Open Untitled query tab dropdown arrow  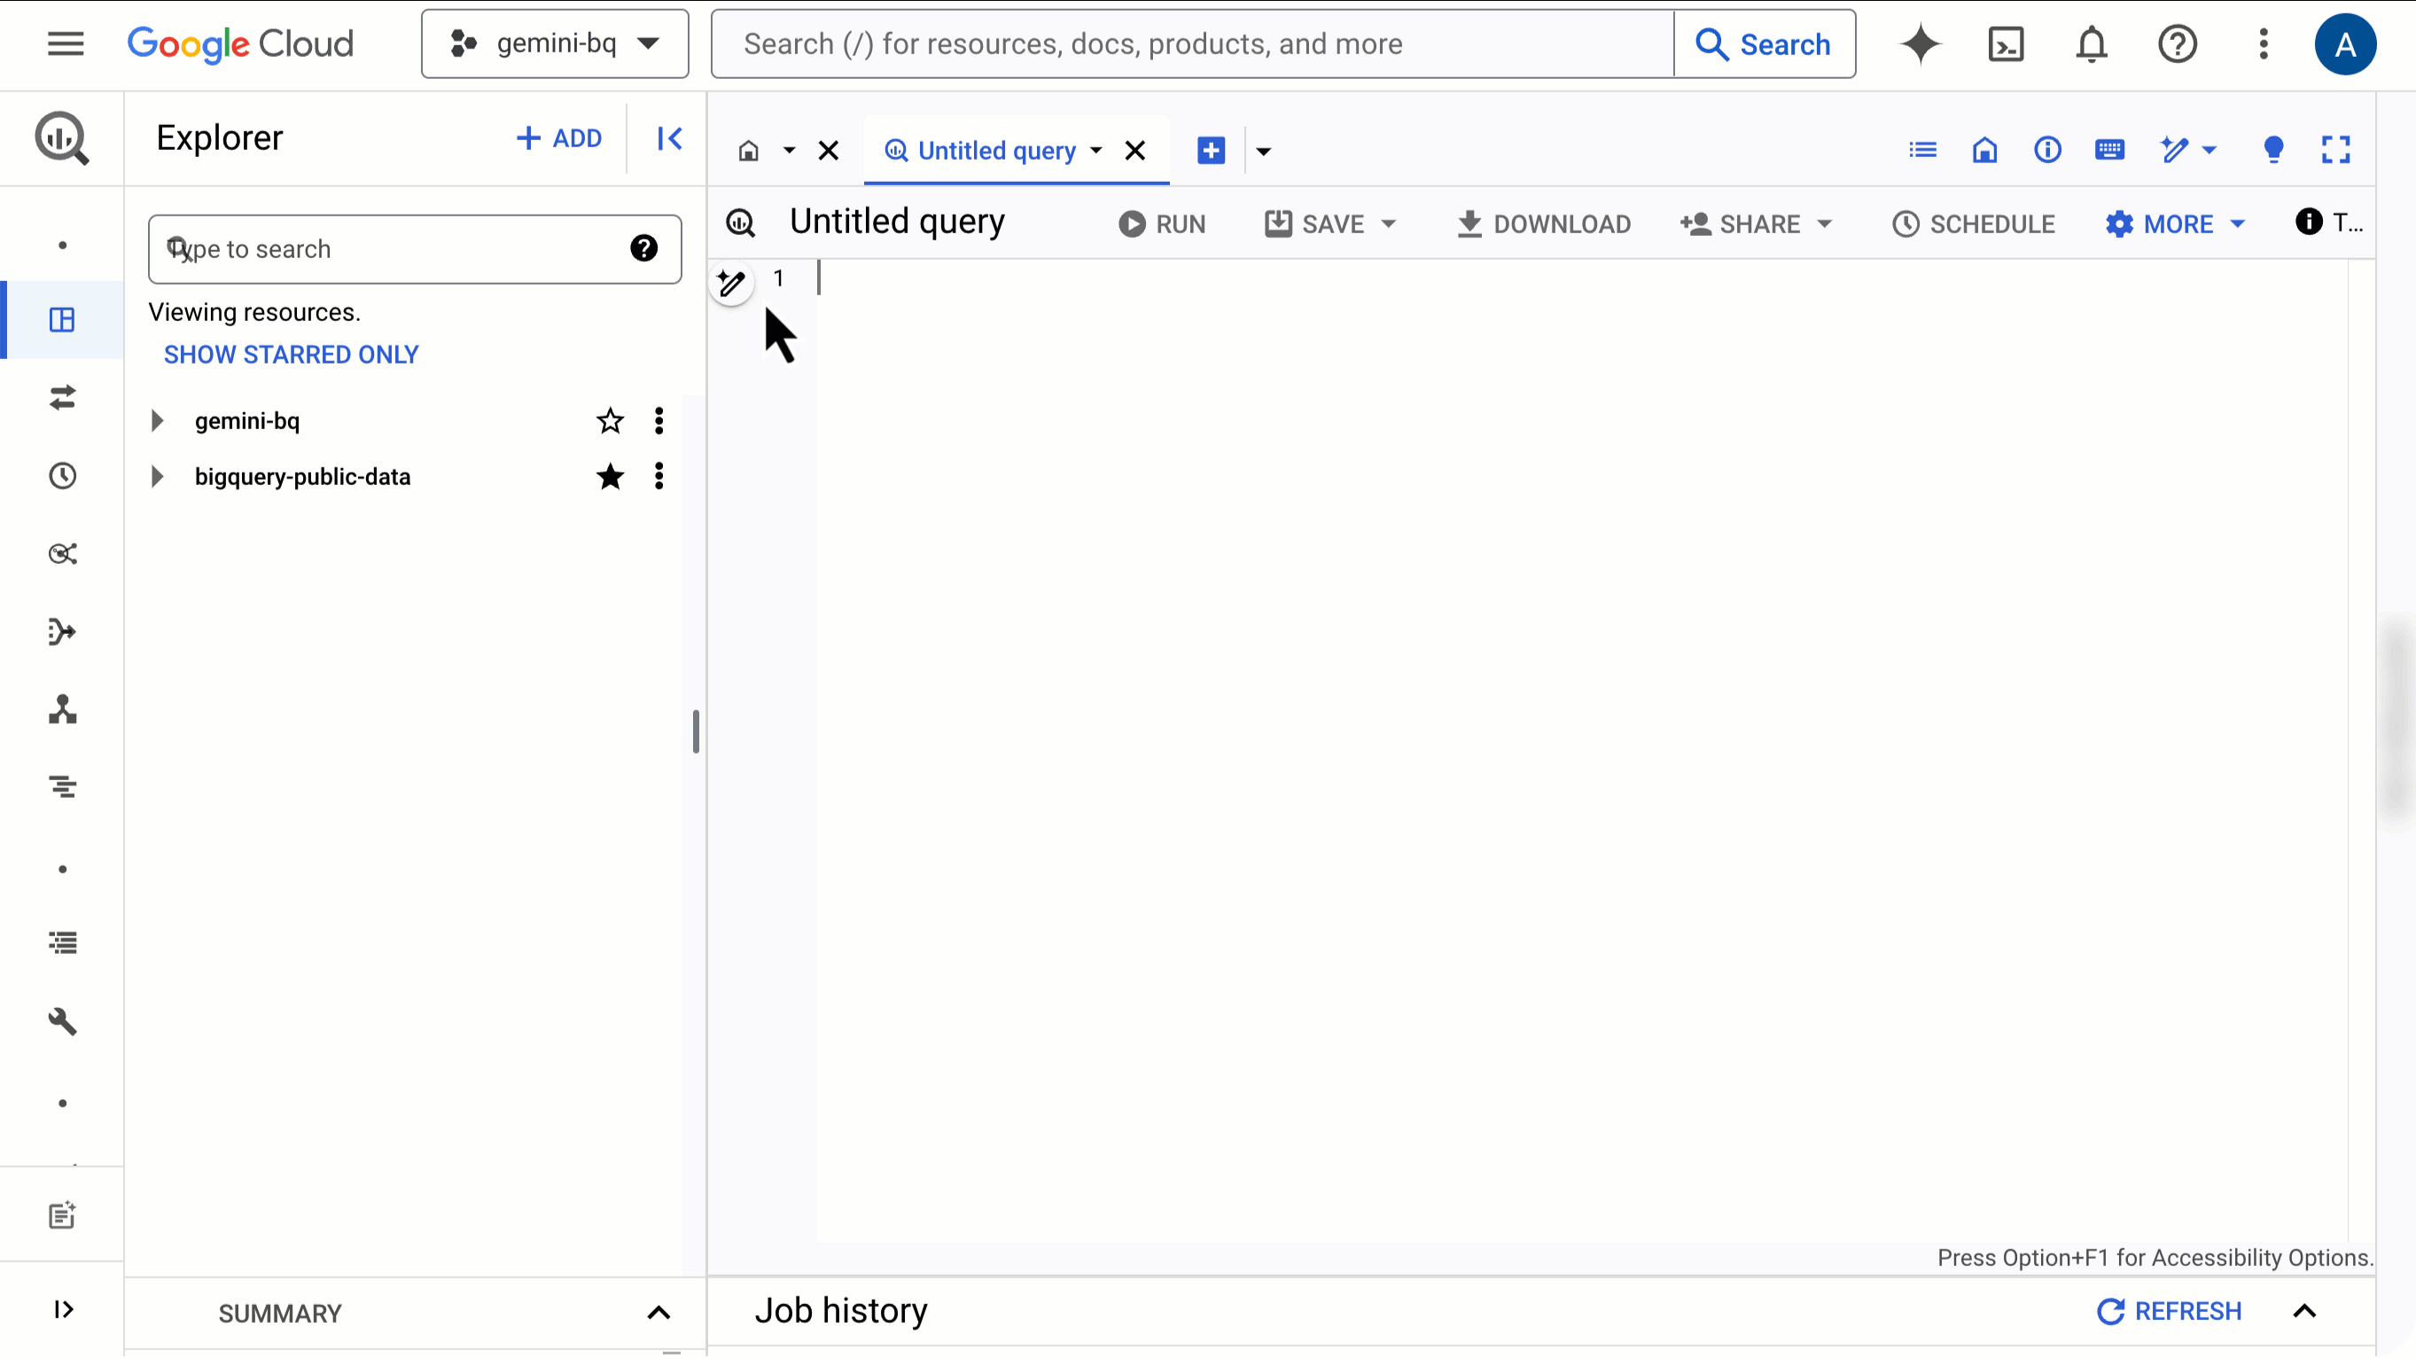(x=1095, y=151)
